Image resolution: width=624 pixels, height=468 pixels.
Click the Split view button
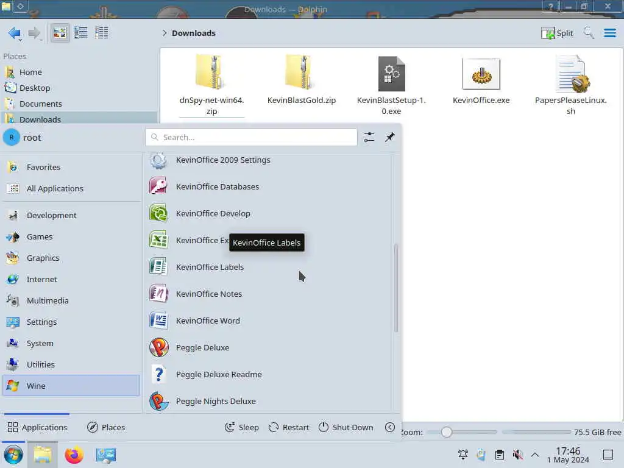click(557, 33)
